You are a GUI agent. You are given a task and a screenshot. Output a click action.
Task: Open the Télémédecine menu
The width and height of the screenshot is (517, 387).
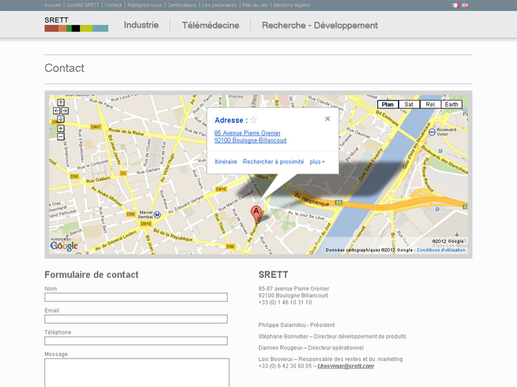(211, 25)
